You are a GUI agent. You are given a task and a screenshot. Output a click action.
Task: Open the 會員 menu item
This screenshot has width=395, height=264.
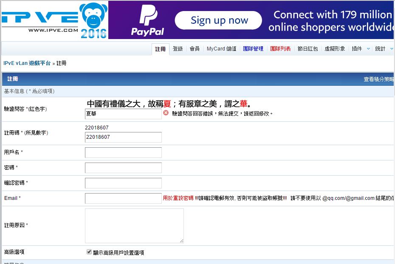(x=195, y=48)
